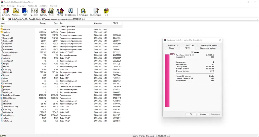Launch the Мастер wizard tool
Image resolution: width=259 pixels, height=137 pixels.
[x=60, y=12]
